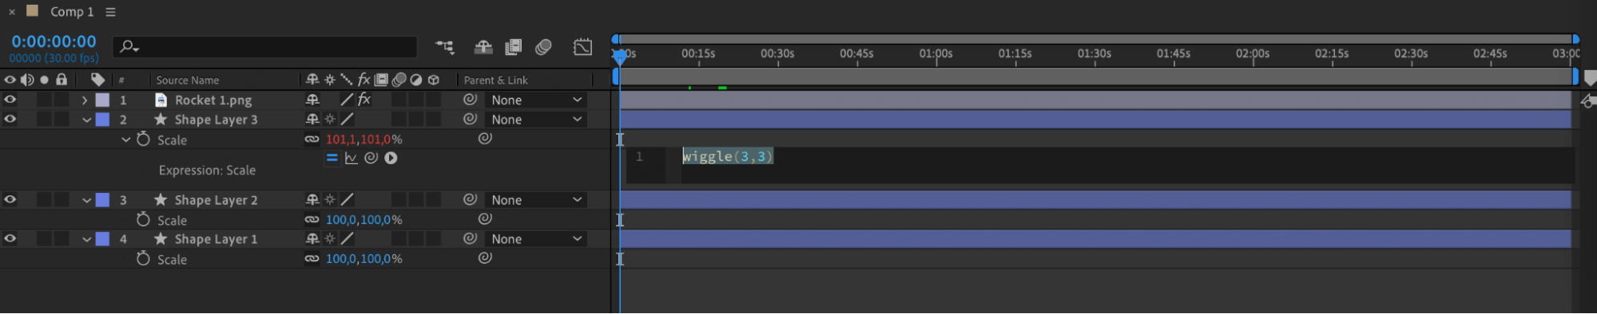1597x314 pixels.
Task: Collapse the Shape Layer 2 properties
Action: (x=86, y=200)
